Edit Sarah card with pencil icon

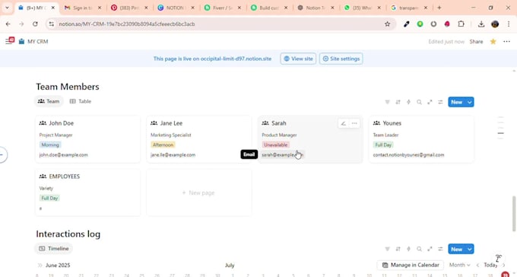click(343, 123)
